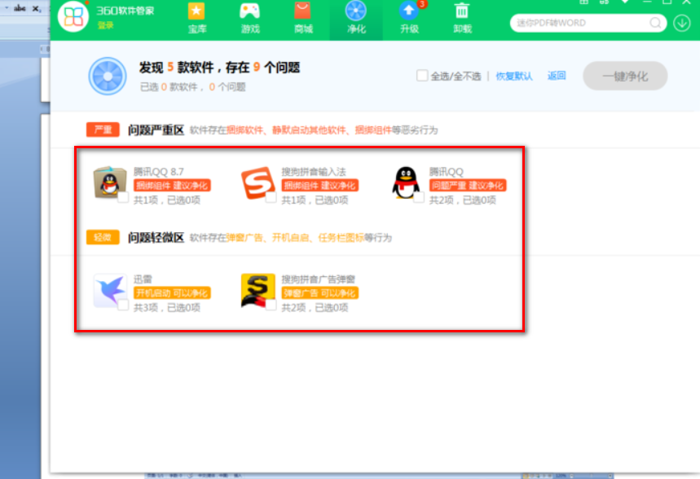Click the 腾讯QQ 8.7 name text

pyautogui.click(x=158, y=172)
